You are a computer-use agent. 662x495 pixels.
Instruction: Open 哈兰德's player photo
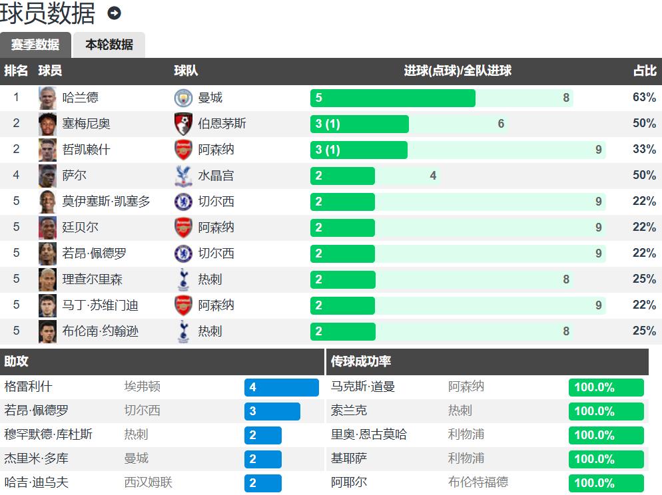click(47, 98)
